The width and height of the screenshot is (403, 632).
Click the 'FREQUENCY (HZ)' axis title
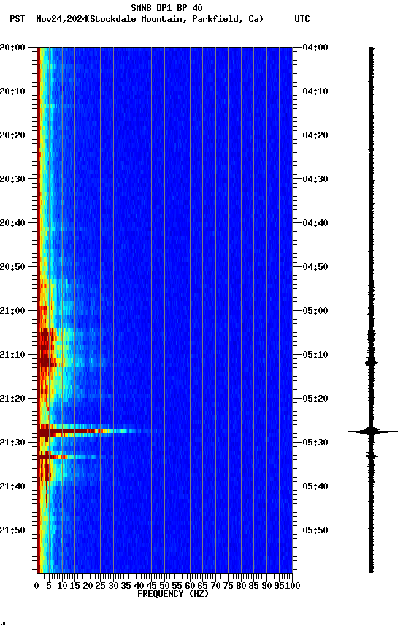coord(173,594)
